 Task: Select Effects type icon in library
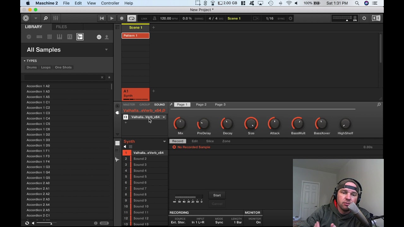click(70, 37)
